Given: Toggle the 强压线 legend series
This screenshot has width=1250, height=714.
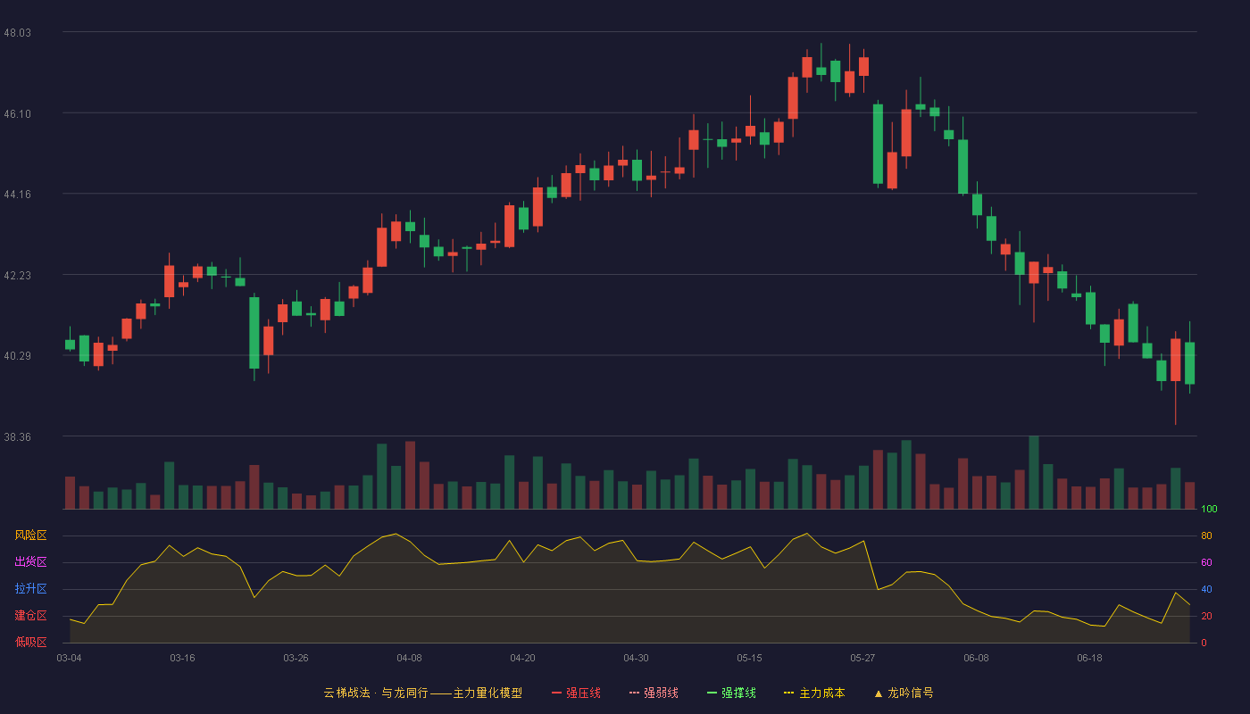Looking at the screenshot, I should [576, 693].
